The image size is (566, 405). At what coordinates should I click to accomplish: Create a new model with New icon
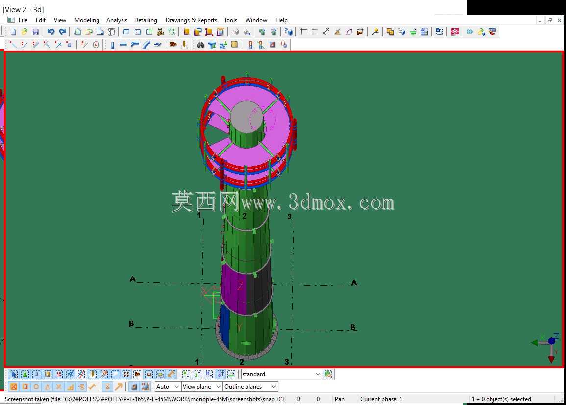pos(13,32)
